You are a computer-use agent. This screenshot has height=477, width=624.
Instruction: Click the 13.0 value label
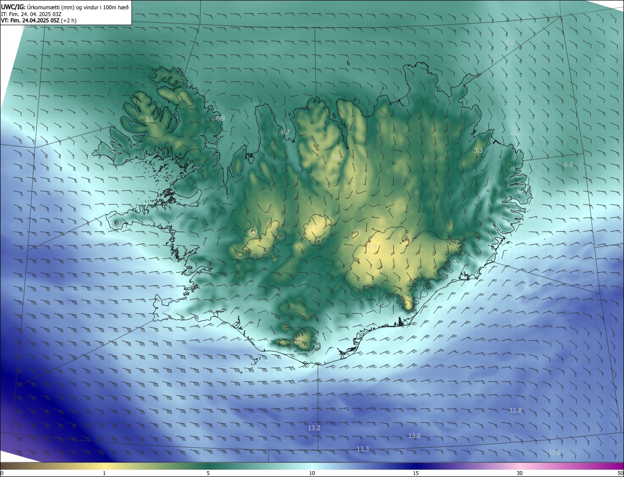click(x=414, y=436)
